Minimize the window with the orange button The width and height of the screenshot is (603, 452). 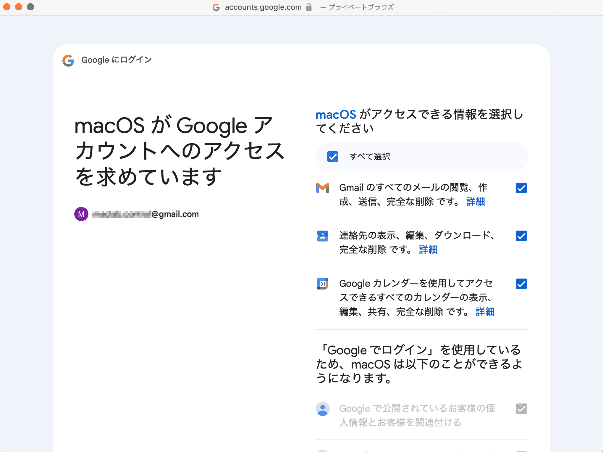coord(19,7)
